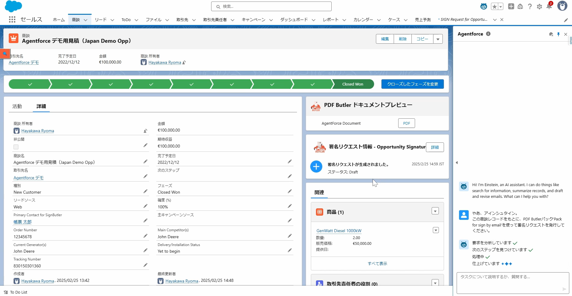The width and height of the screenshot is (572, 296).
Task: Open GenWatt Diesel 1000kW product link
Action: (x=339, y=231)
